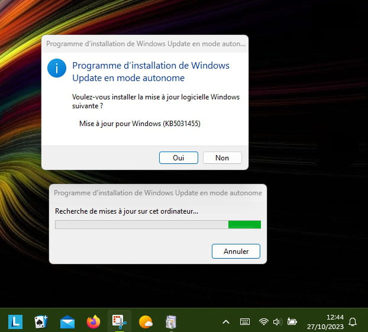Viewport: 368px width, 332px height.
Task: Open the notifications bell
Action: coord(353,322)
